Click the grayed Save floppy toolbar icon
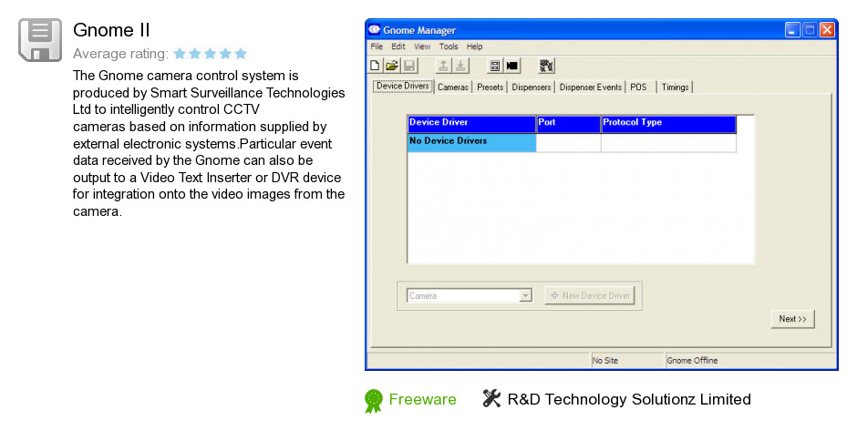The width and height of the screenshot is (857, 441). pyautogui.click(x=409, y=66)
